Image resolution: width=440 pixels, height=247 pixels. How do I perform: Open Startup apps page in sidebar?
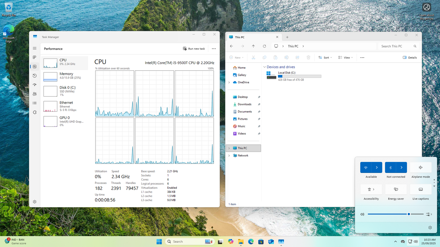(x=35, y=85)
